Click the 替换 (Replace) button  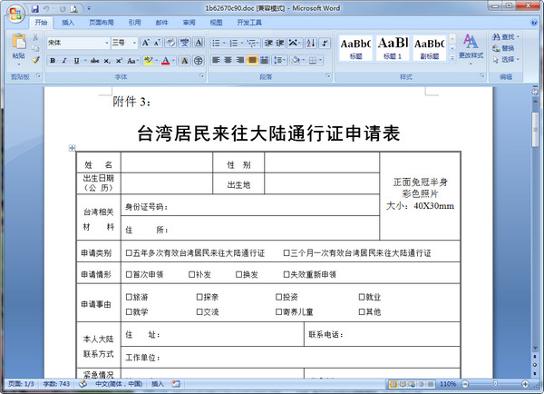(x=503, y=48)
